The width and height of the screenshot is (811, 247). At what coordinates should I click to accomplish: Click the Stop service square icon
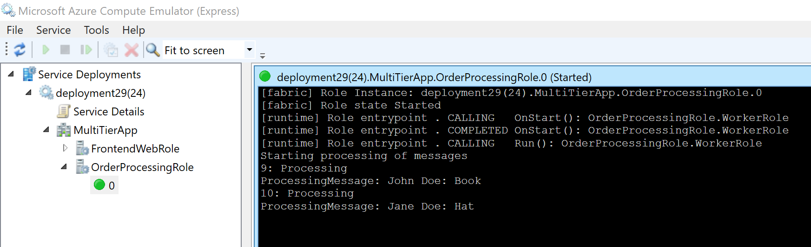65,50
